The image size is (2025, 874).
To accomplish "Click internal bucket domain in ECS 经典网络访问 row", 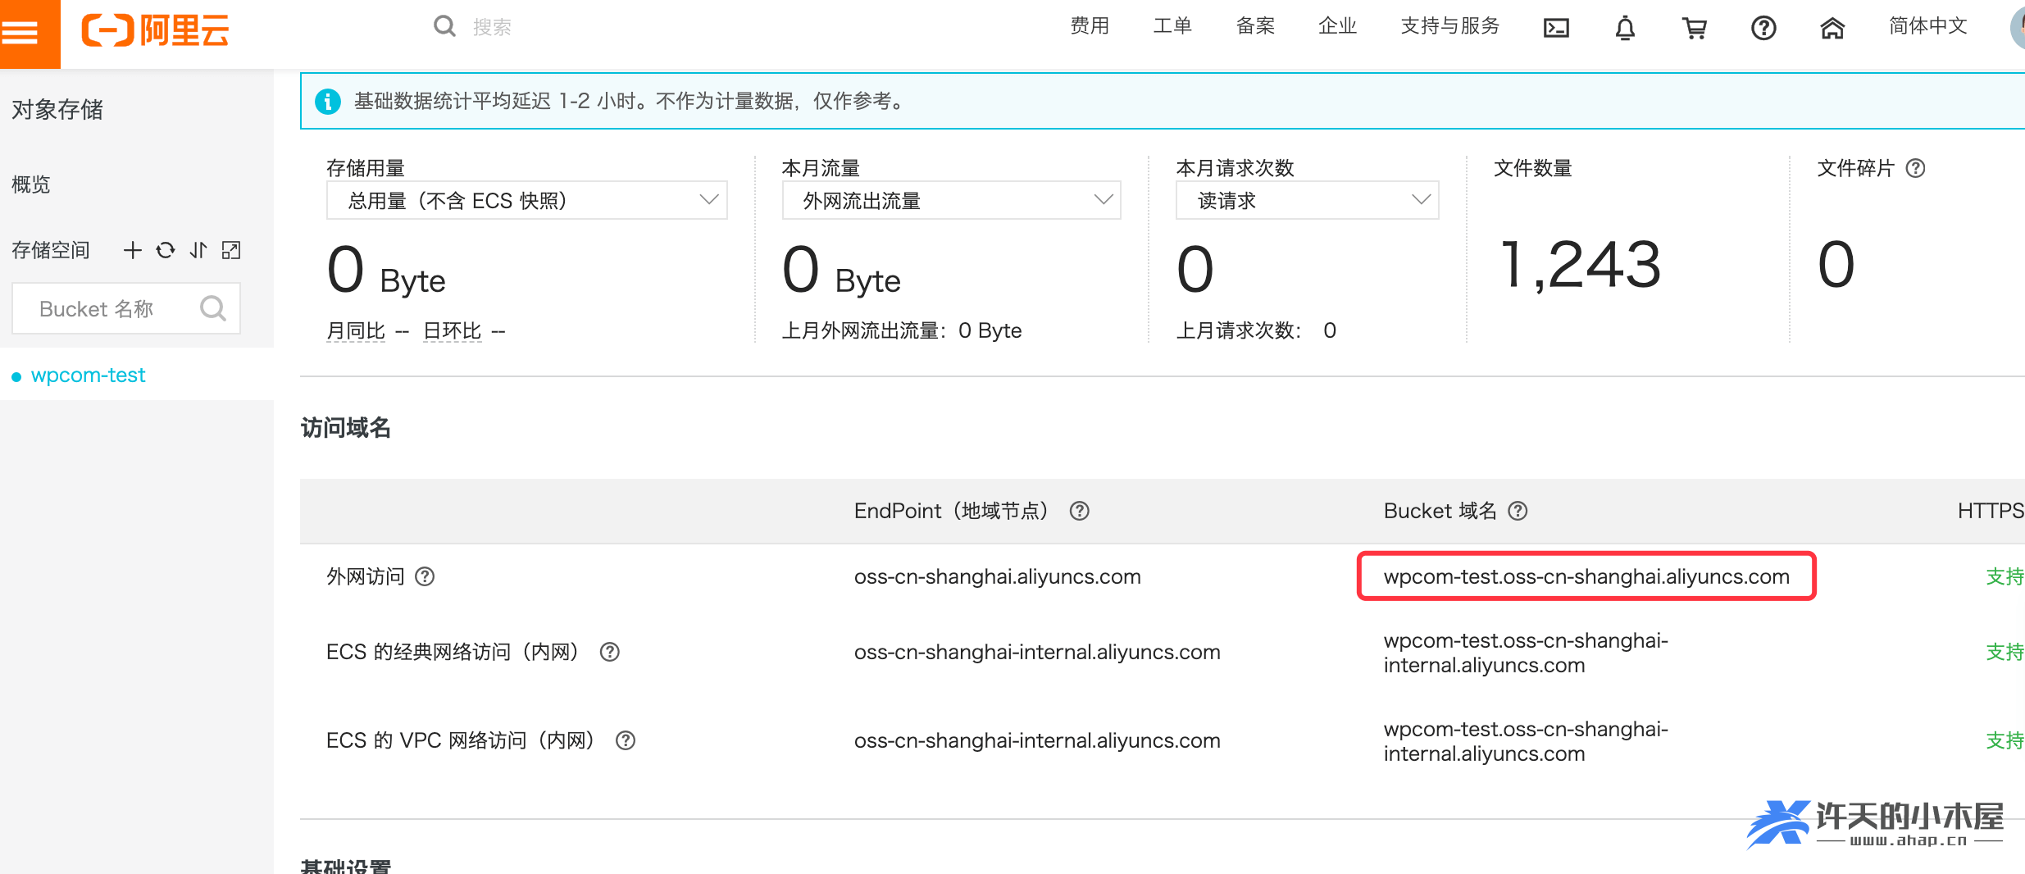I will (1526, 653).
